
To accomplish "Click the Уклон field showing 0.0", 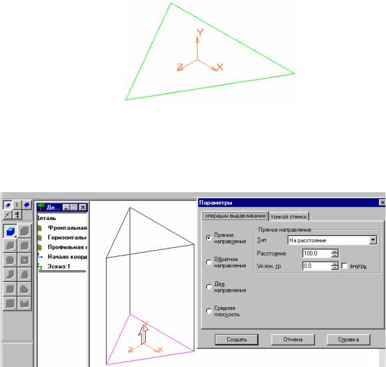I will (316, 266).
